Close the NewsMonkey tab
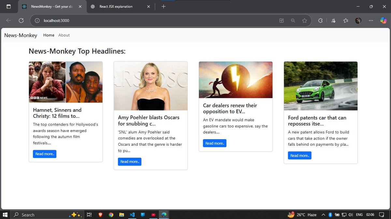 [x=80, y=6]
